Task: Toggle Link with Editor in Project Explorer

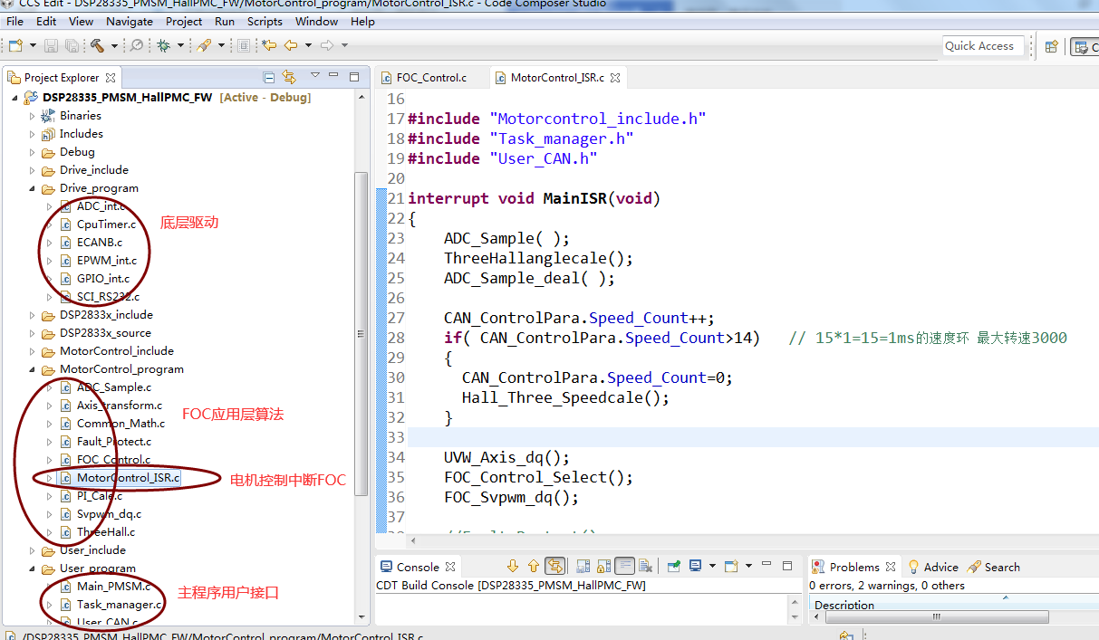Action: point(289,77)
